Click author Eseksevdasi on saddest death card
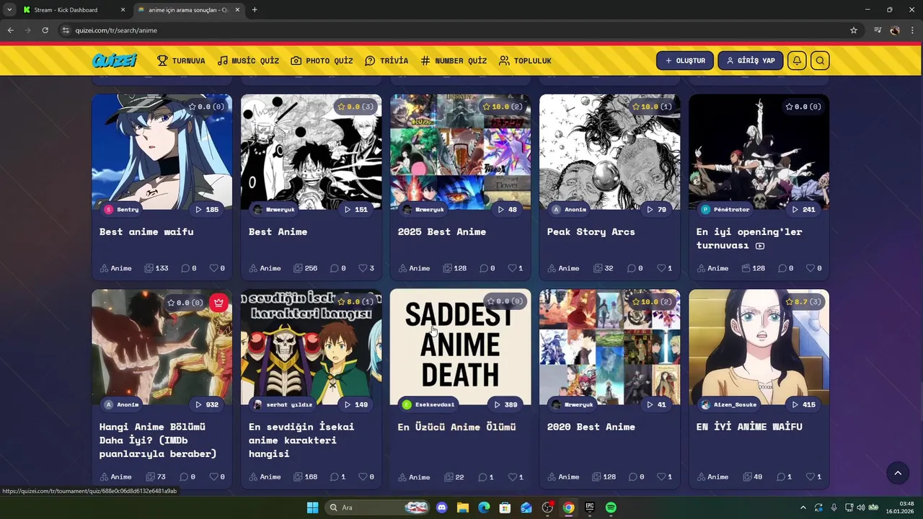923x519 pixels. point(428,404)
